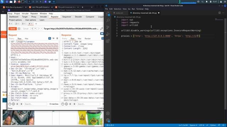Click the Send button in Repeater
Screen dimensions: 227x127
click(x=13, y=29)
